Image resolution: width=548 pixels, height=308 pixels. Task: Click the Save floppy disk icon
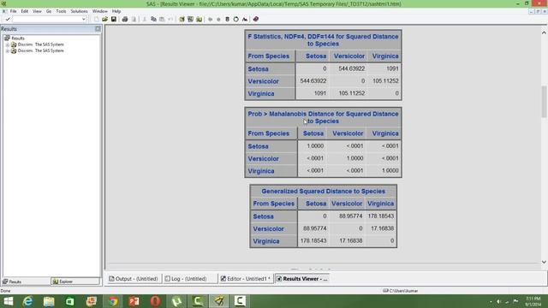pos(114,19)
